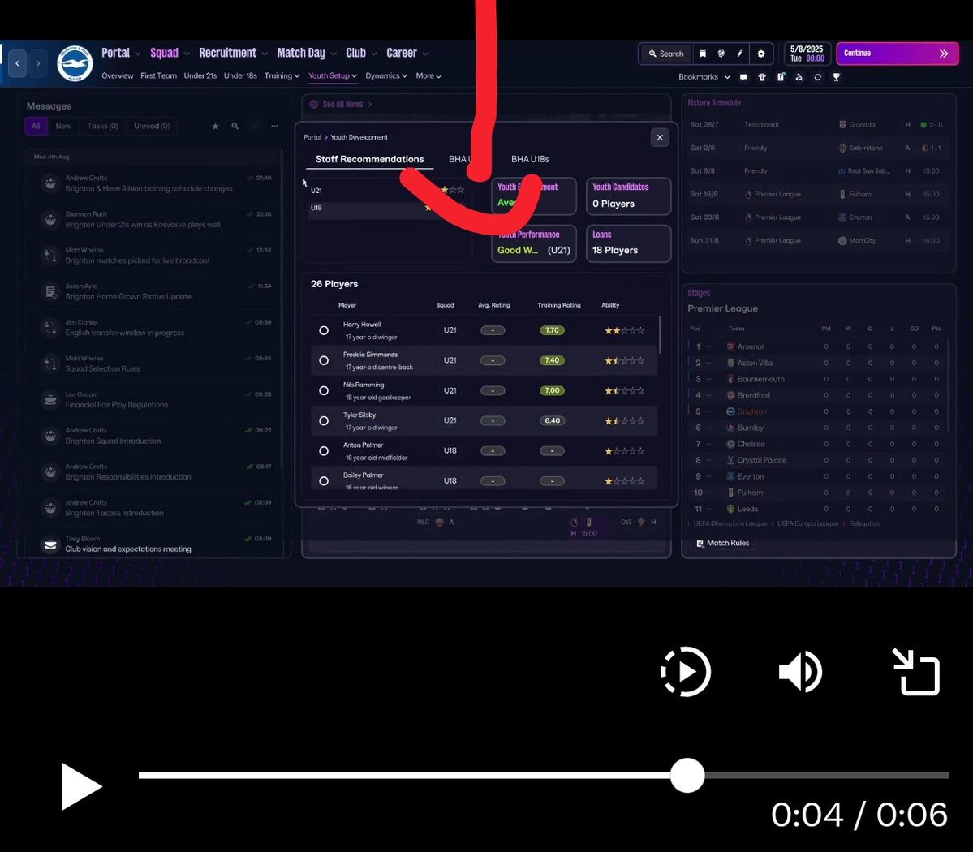Open the trophy competitions bookmark icon
The image size is (973, 852).
pos(837,77)
